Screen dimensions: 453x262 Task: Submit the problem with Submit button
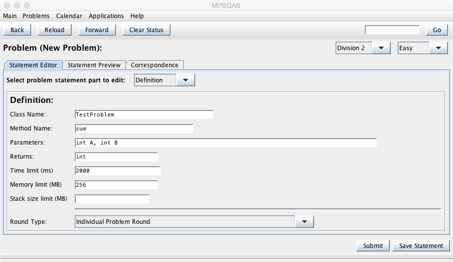point(373,245)
